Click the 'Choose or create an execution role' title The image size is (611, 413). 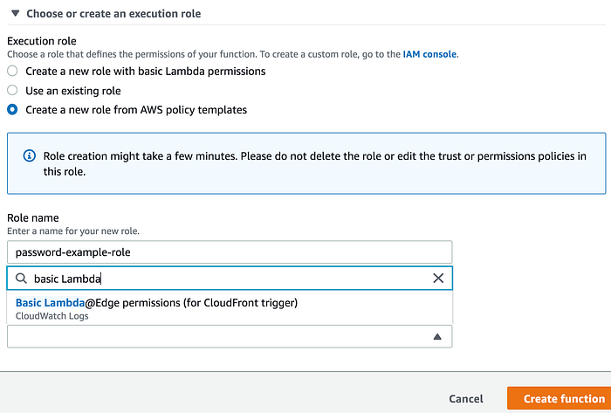[113, 14]
